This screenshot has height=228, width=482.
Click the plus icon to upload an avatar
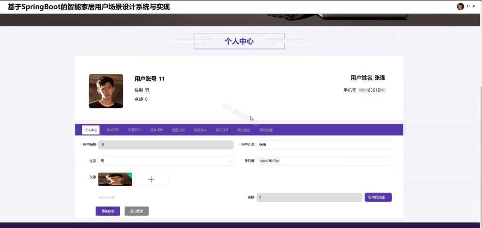click(x=151, y=179)
